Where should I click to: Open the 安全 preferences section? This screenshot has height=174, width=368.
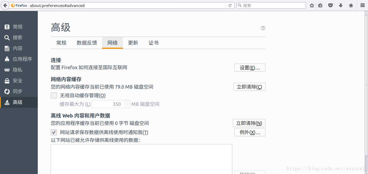pos(17,81)
